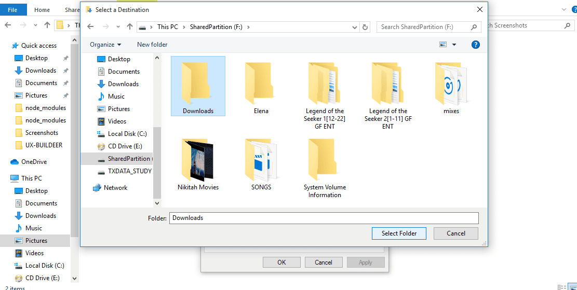Viewport: 577px width, 290px height.
Task: Click OK in the background properties dialog
Action: [x=281, y=263]
